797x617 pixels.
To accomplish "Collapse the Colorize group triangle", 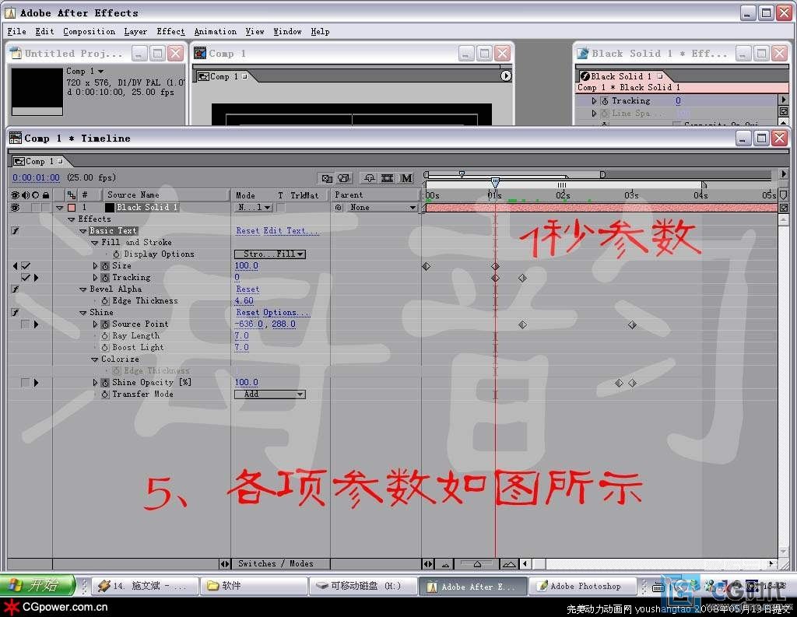I will point(94,359).
